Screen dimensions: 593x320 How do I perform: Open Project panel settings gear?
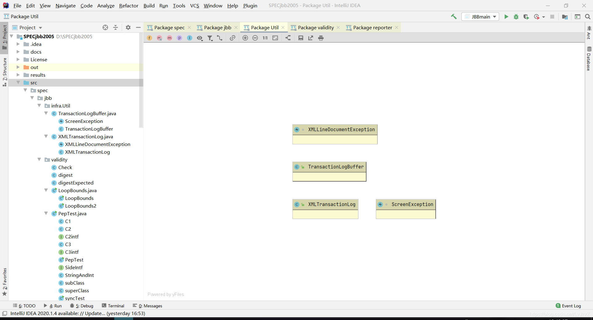128,27
